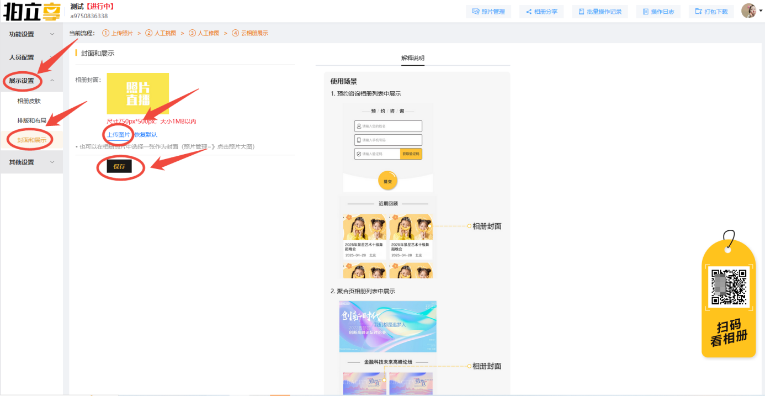Expand the 人员配置 sidebar section

pos(31,57)
